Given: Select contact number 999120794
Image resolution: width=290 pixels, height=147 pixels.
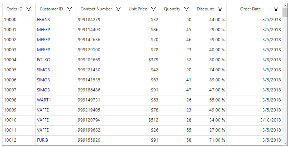Looking at the screenshot, I should point(100,120).
